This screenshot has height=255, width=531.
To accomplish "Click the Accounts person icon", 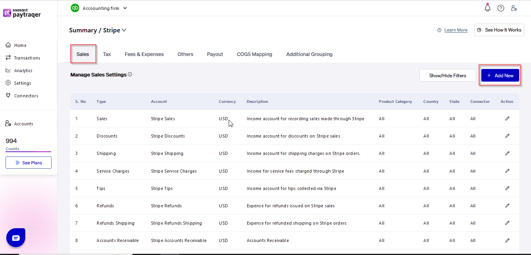I will 8,123.
